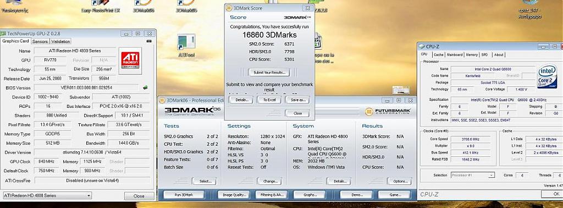The width and height of the screenshot is (563, 208).
Task: Click Submit Your Results button
Action: pos(269,73)
